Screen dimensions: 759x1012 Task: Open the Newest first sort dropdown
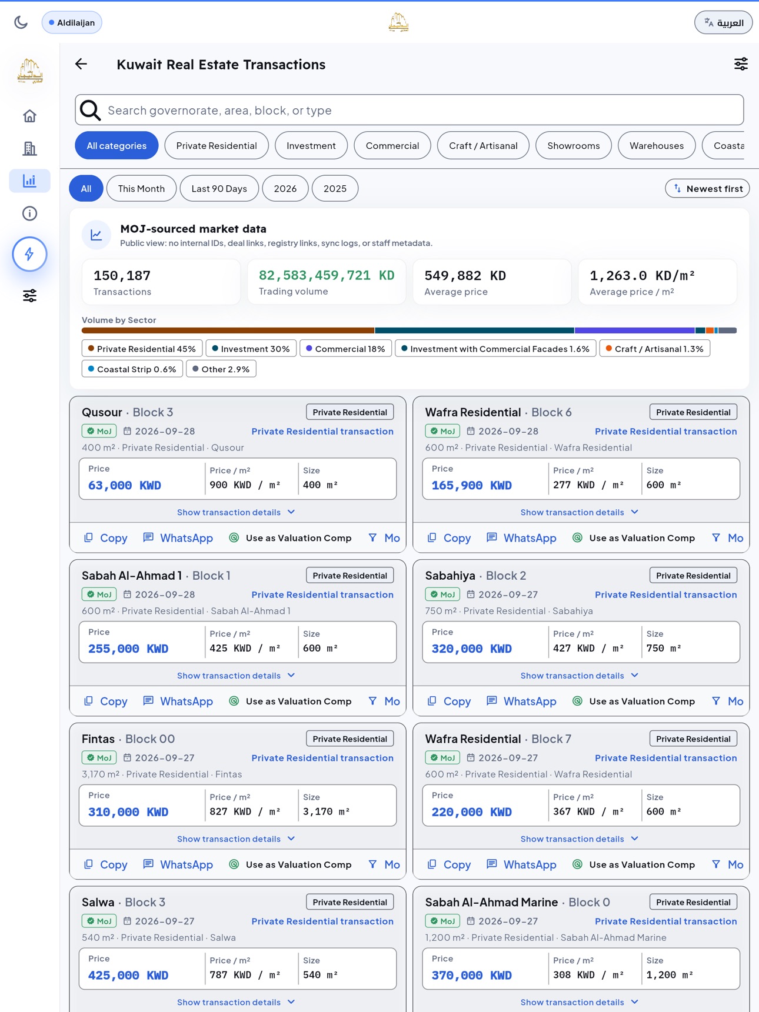pos(707,188)
